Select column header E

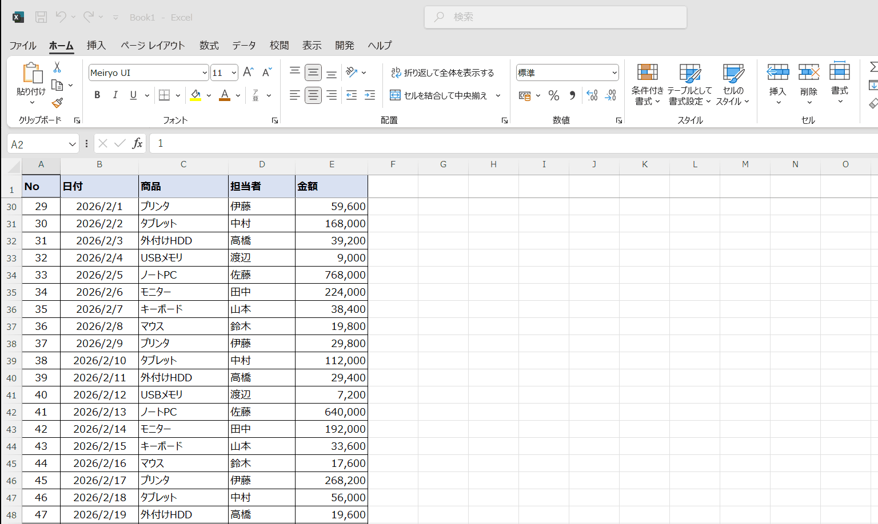point(332,164)
